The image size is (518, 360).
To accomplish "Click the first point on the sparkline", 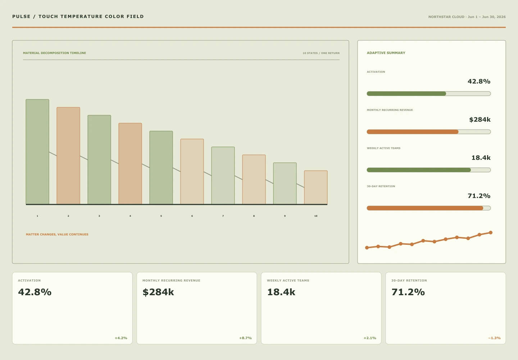I will click(367, 248).
